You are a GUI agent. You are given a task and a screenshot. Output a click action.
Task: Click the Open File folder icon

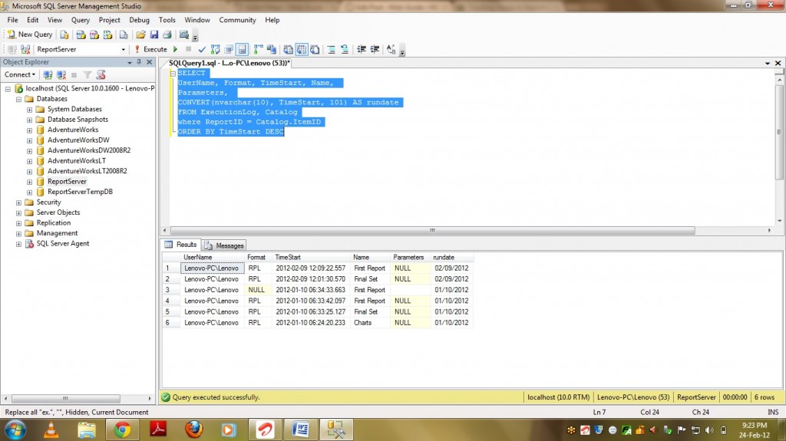tap(140, 35)
